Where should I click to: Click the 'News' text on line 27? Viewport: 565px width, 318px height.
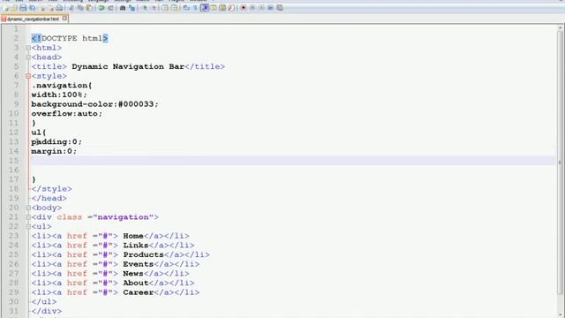(133, 273)
